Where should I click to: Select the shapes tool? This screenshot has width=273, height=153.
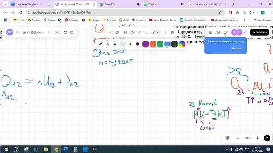(132, 32)
